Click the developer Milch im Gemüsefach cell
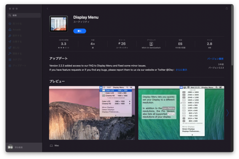Screen dimensions: 239x159 pos(151,44)
